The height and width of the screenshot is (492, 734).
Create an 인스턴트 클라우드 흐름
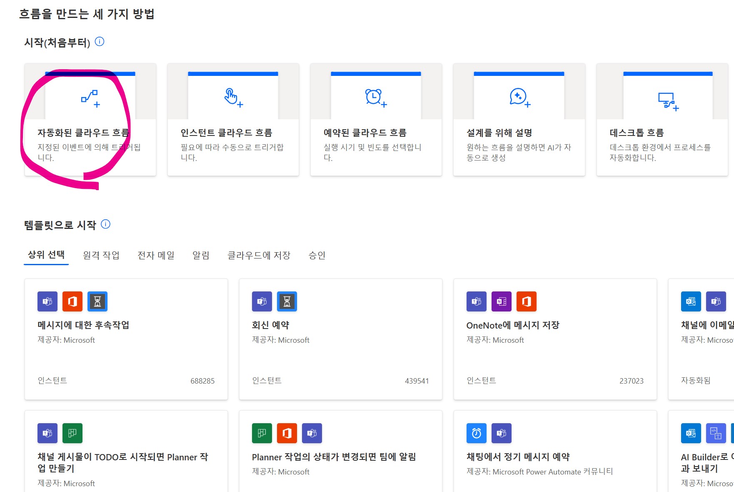(x=233, y=120)
